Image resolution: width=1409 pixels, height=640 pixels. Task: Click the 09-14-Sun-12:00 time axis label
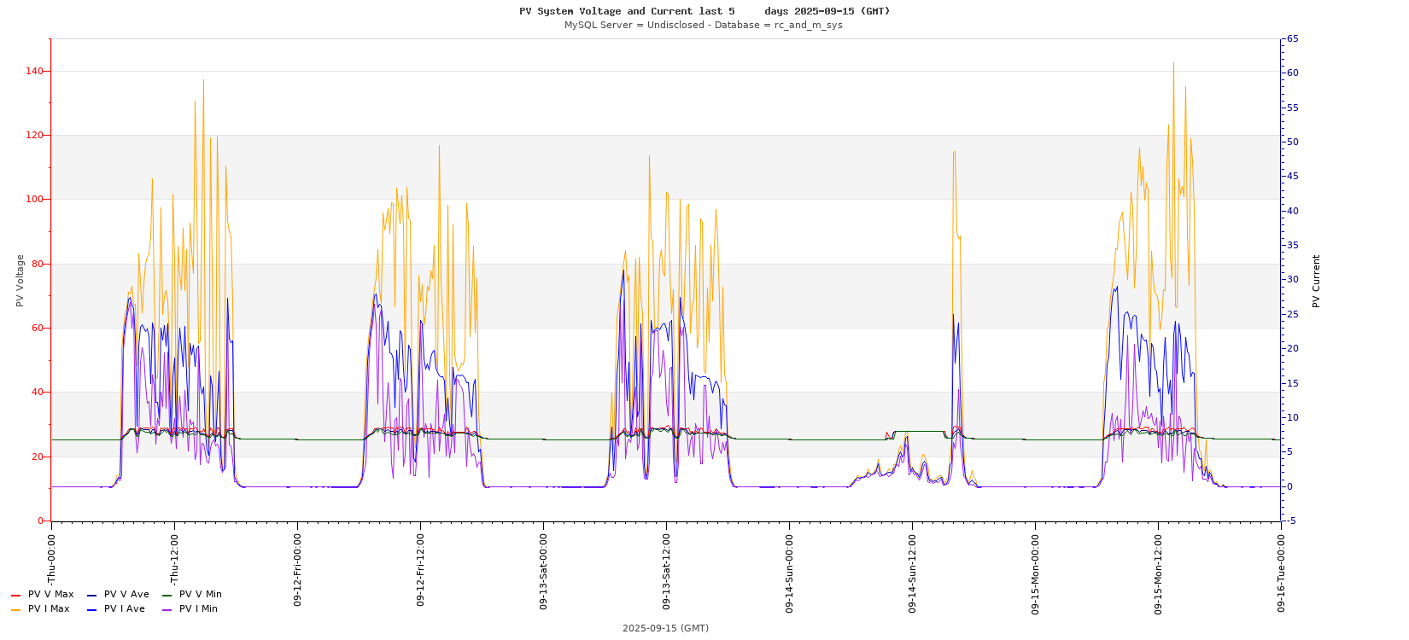pyautogui.click(x=913, y=573)
